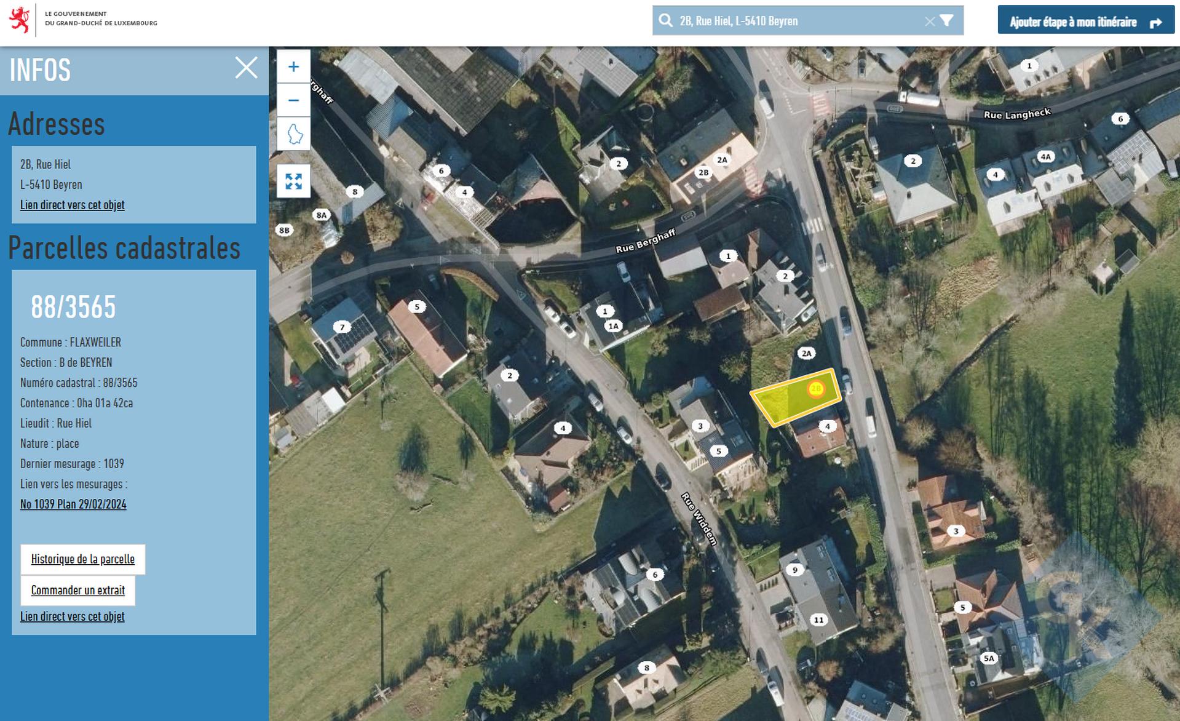Open the search filter funnel dropdown
Screen dimensions: 1180x721
(947, 21)
